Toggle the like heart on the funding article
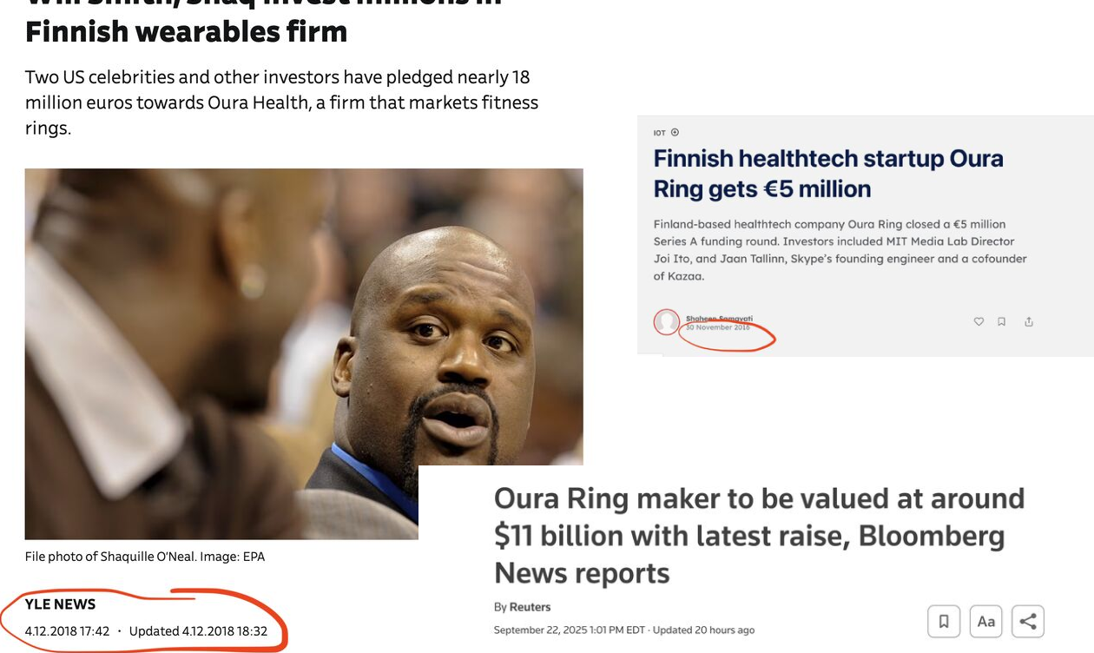This screenshot has width=1094, height=653. [979, 321]
